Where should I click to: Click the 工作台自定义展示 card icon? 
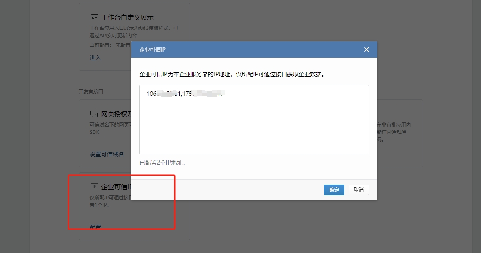point(94,18)
